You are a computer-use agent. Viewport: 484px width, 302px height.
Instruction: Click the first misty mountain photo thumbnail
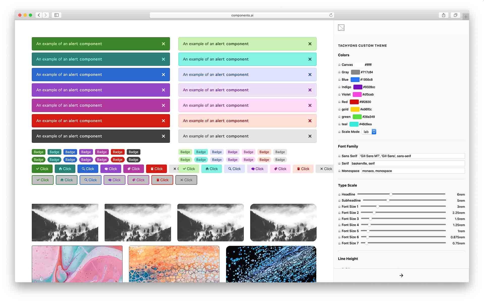(65, 222)
